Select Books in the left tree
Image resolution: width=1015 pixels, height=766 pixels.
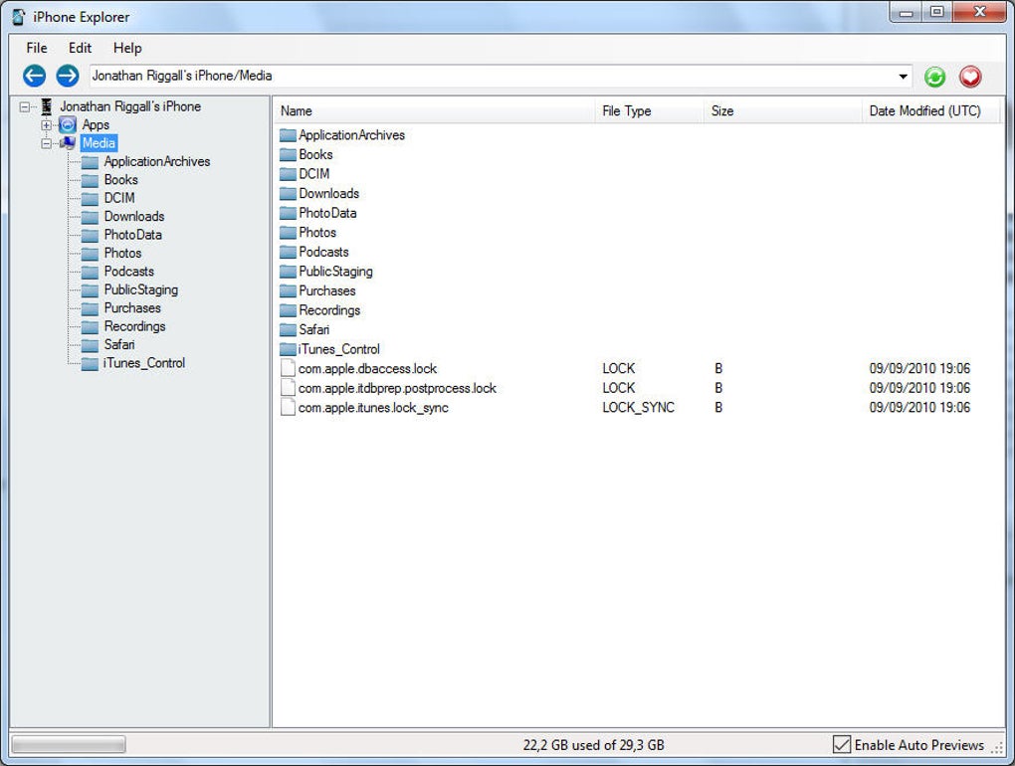point(121,180)
